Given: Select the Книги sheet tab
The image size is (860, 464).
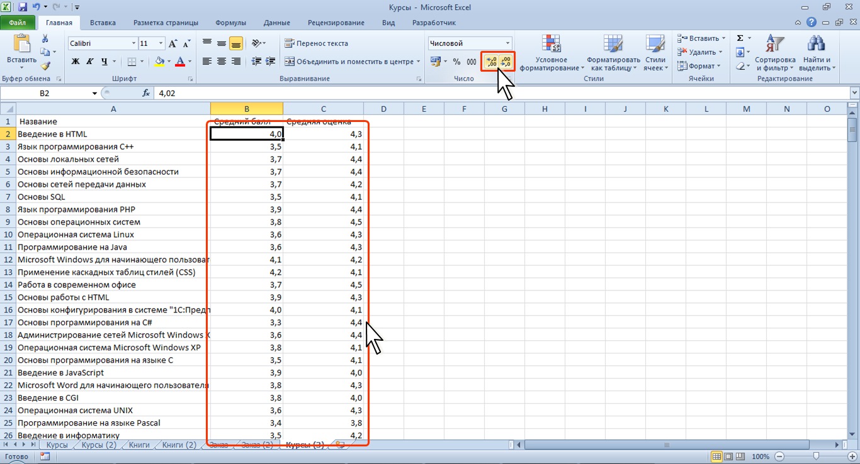Looking at the screenshot, I should (x=139, y=445).
